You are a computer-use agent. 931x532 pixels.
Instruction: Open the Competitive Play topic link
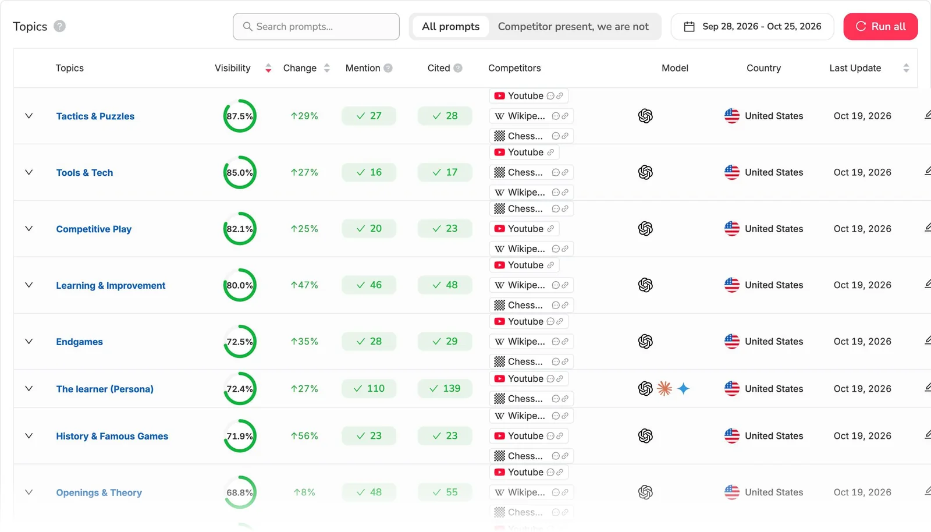pos(94,229)
